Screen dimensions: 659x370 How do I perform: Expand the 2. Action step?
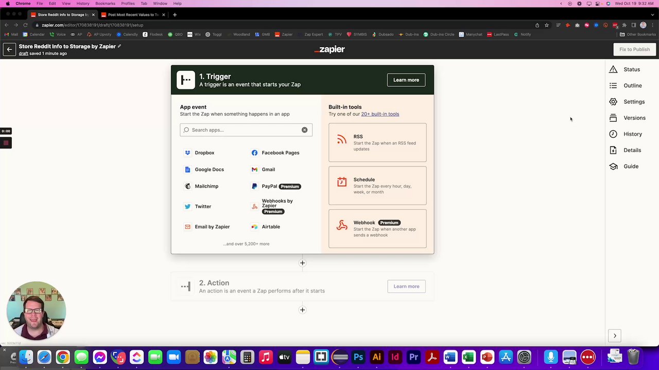(x=302, y=287)
